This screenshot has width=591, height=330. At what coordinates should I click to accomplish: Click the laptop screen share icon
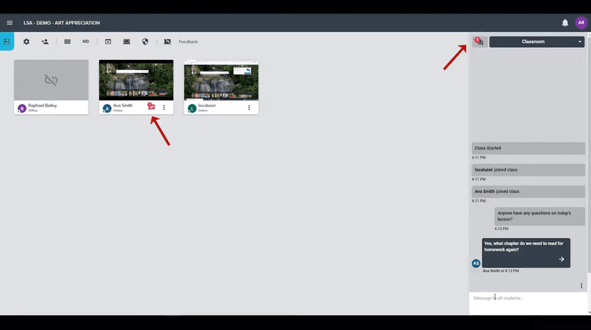(x=126, y=41)
